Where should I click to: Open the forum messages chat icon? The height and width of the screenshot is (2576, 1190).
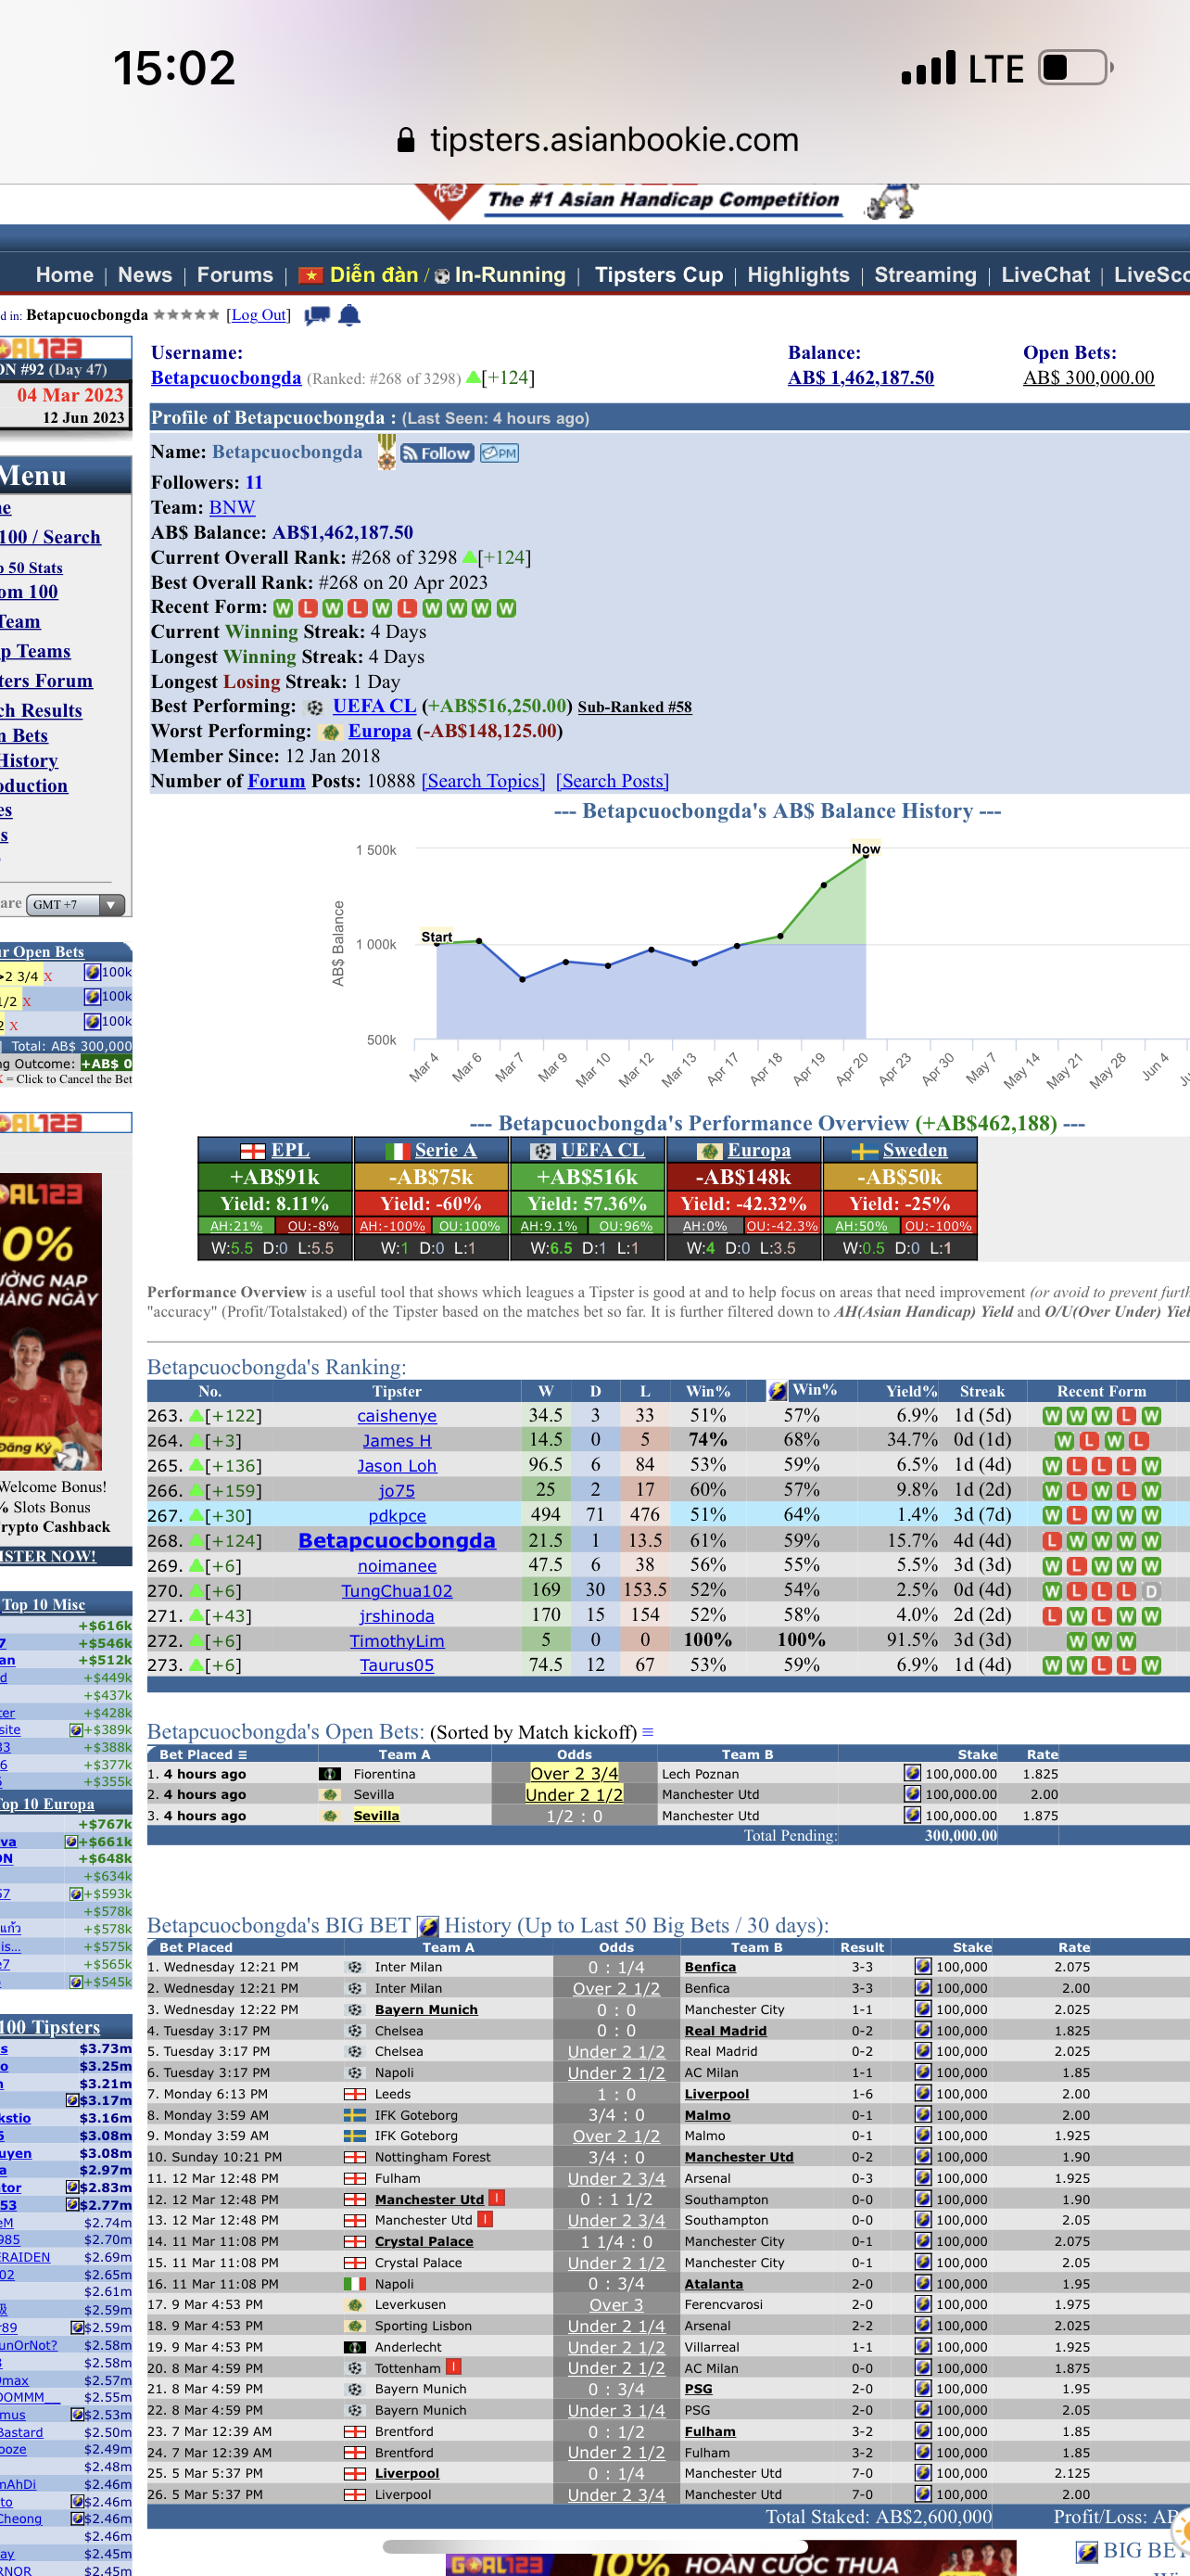click(317, 316)
